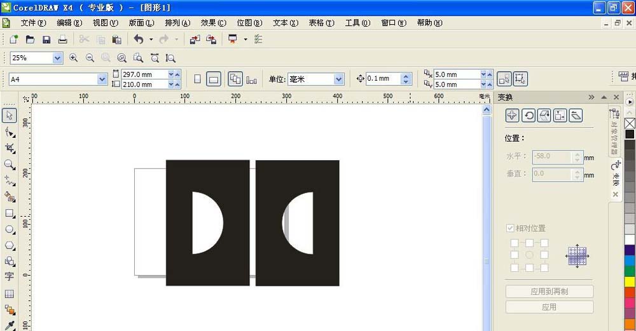Image resolution: width=636 pixels, height=331 pixels.
Task: Close the 变换 docker panel
Action: (x=616, y=97)
